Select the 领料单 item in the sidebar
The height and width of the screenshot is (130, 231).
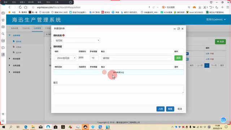[18, 42]
